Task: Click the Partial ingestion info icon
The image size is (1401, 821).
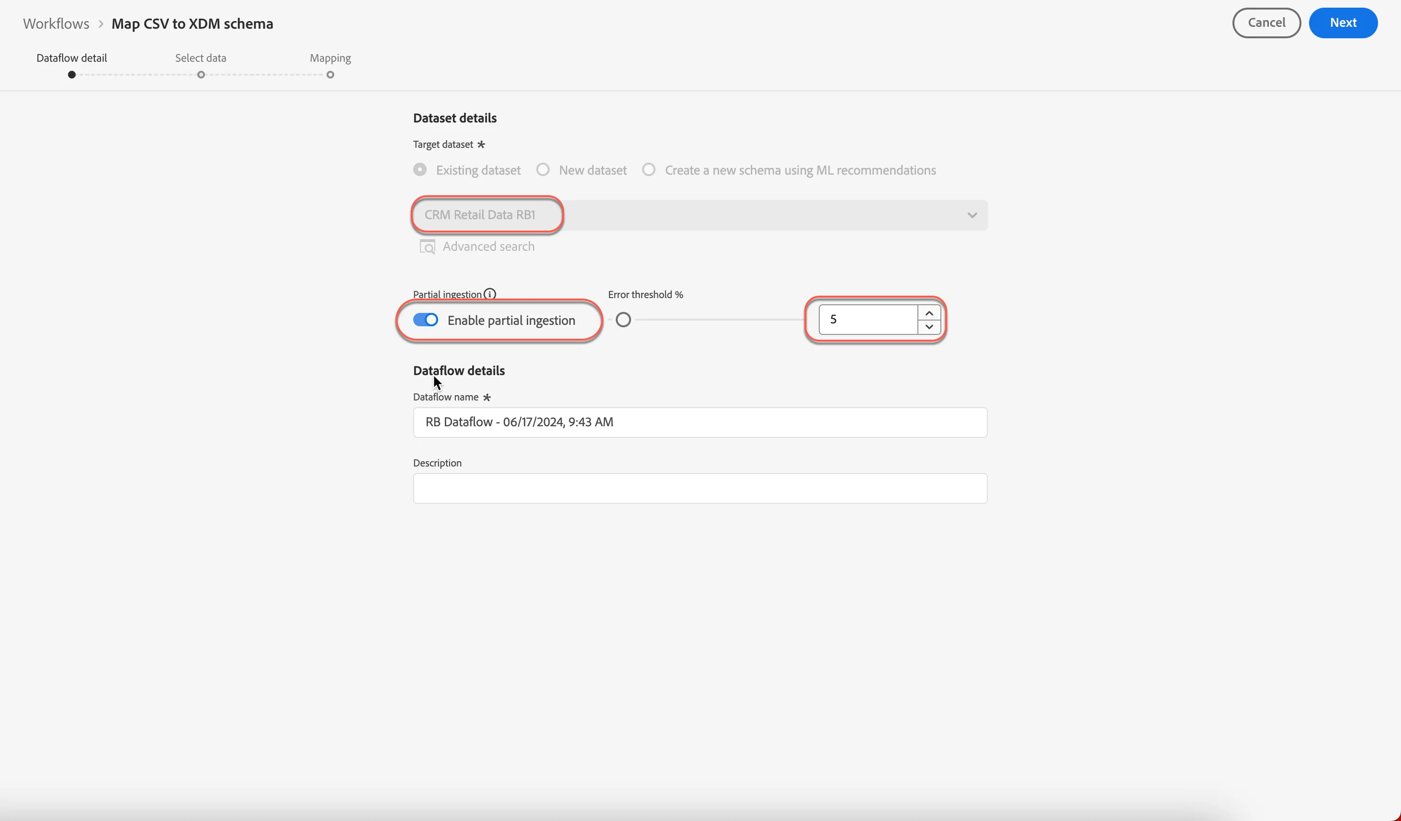Action: tap(490, 294)
